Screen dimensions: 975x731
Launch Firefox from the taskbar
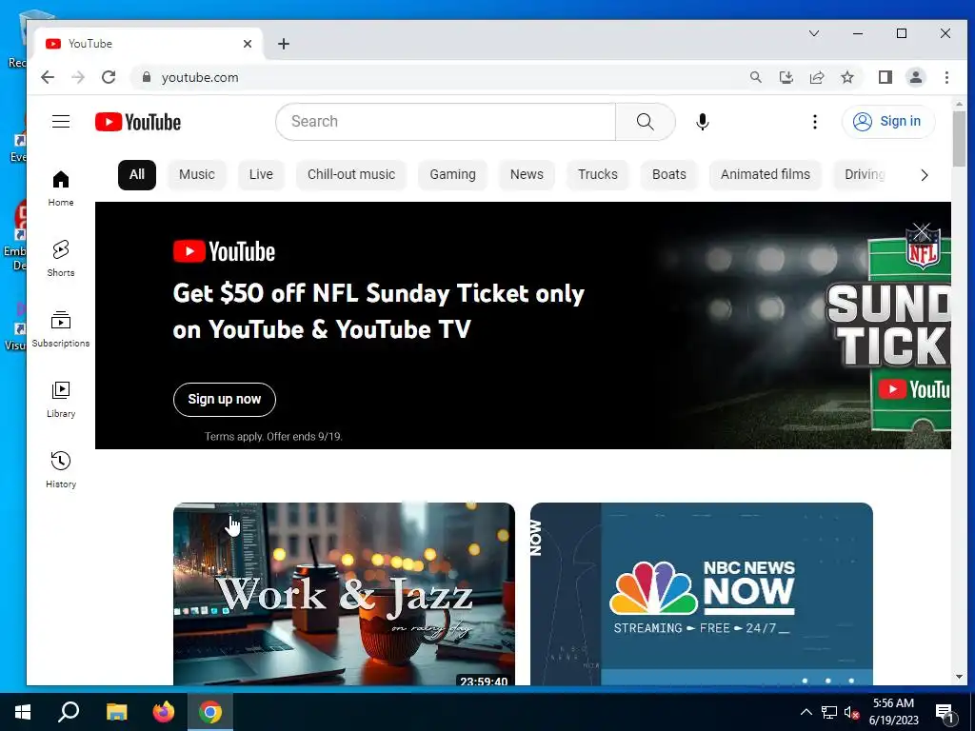(164, 712)
